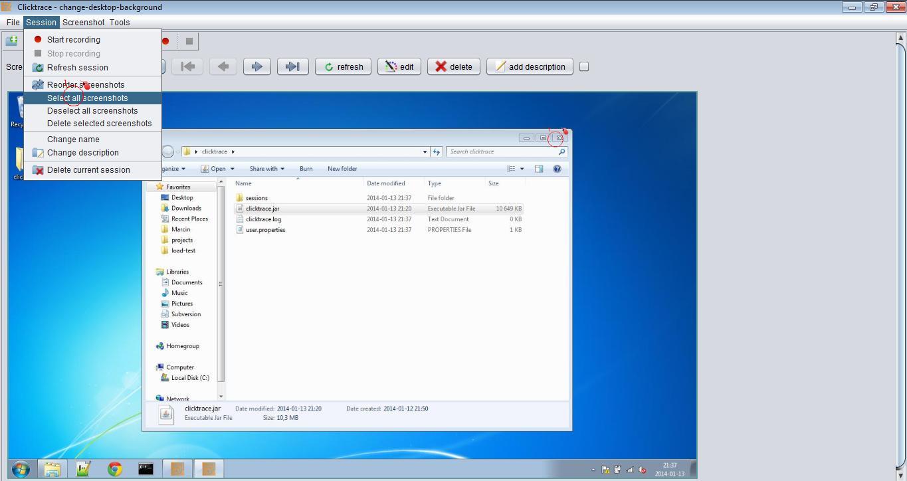
Task: Choose Change description in Session menu
Action: point(93,152)
